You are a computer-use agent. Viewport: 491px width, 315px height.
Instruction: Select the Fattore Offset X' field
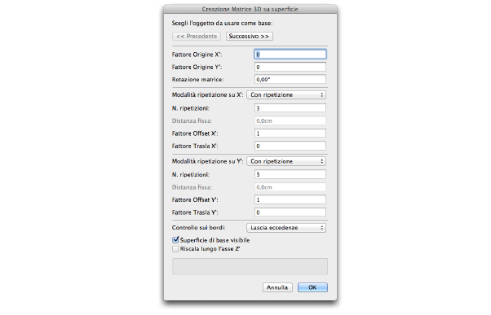pos(290,133)
